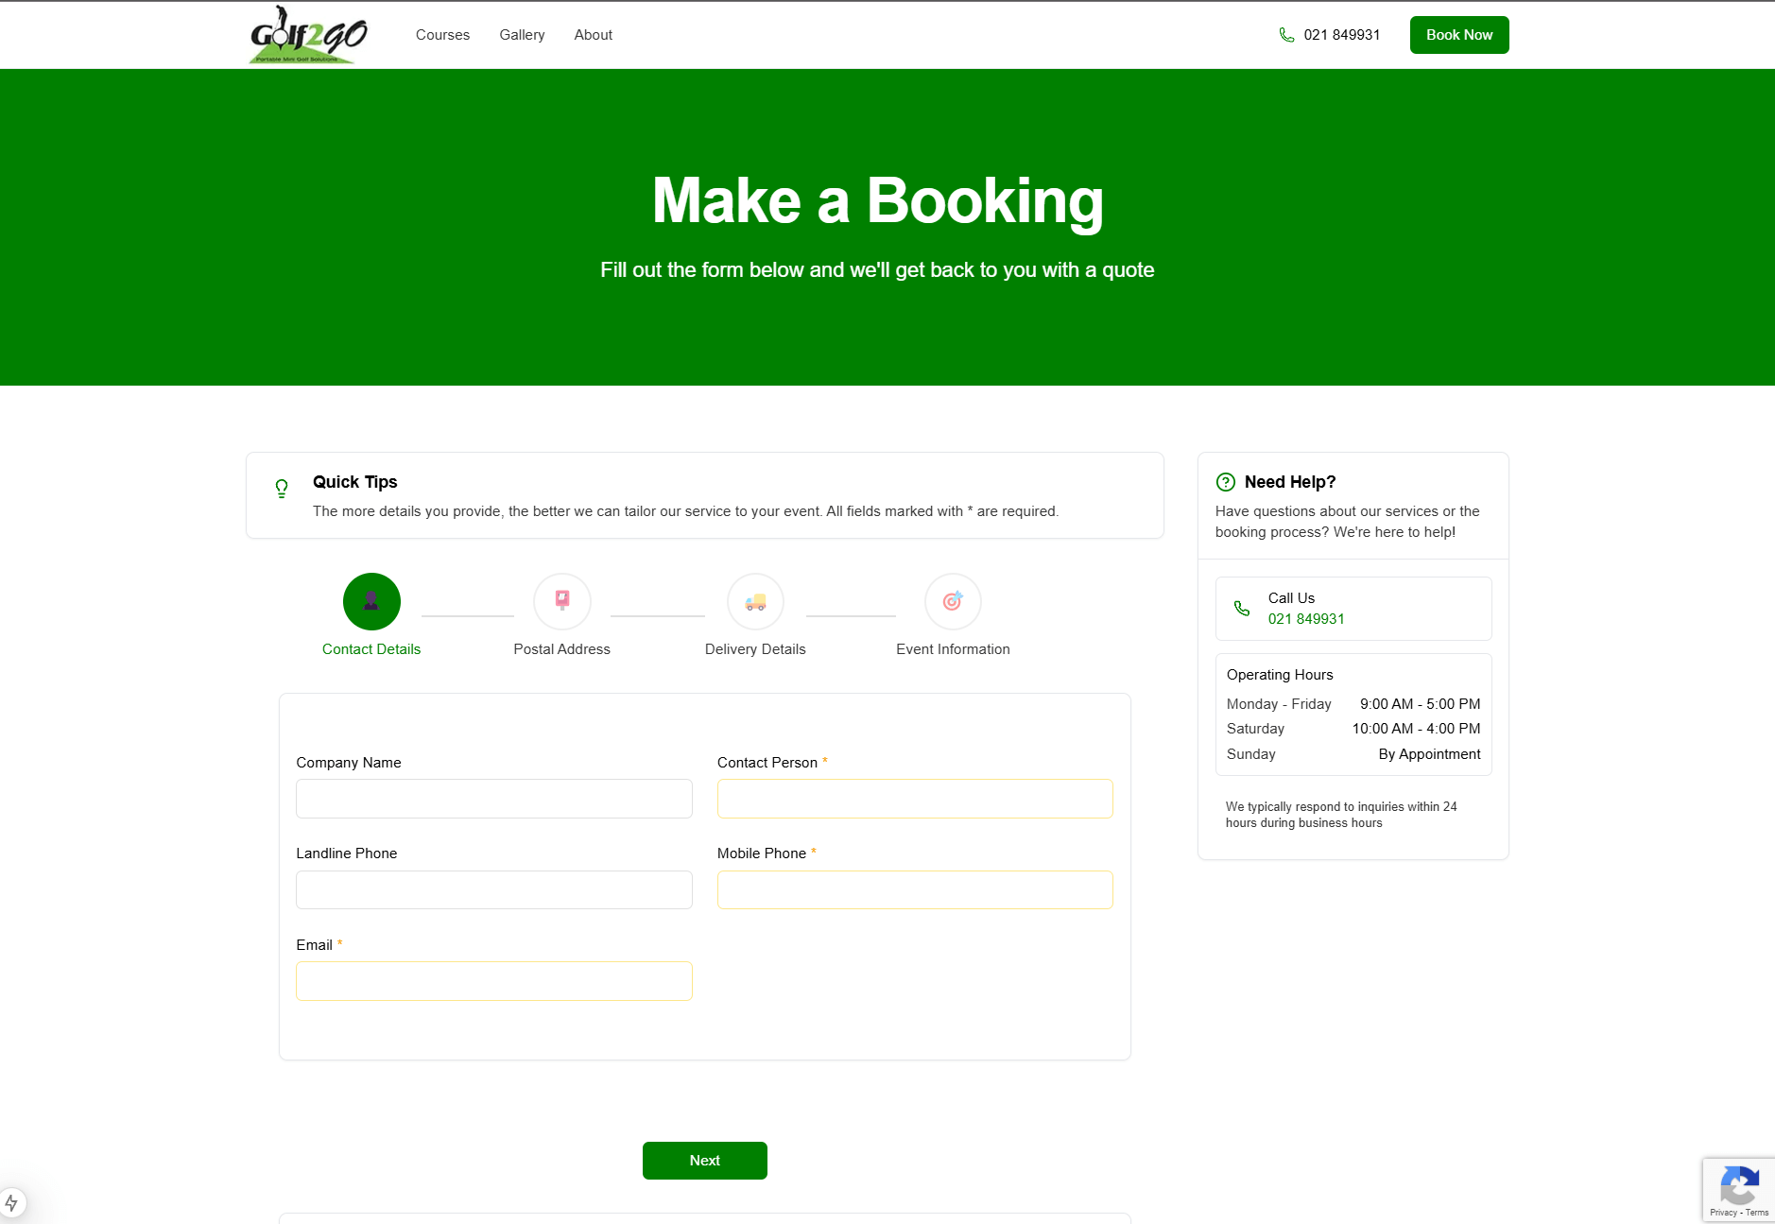Click the phone icon in the Call Us card
The height and width of the screenshot is (1224, 1775).
tap(1241, 608)
